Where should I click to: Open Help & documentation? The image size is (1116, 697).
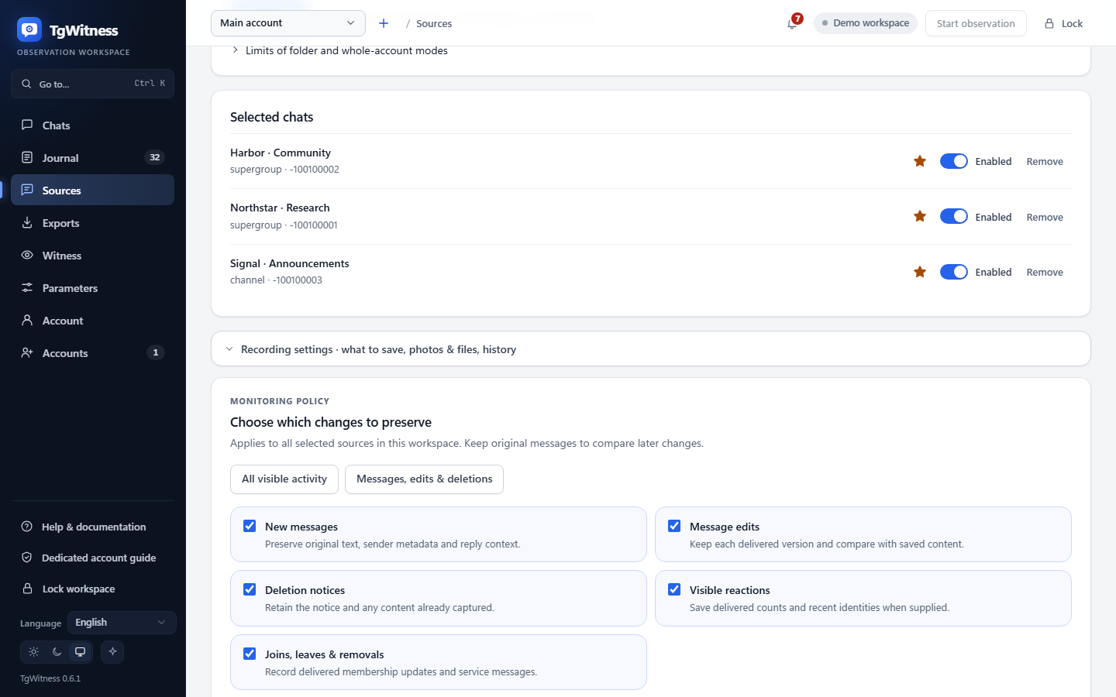[x=93, y=527]
